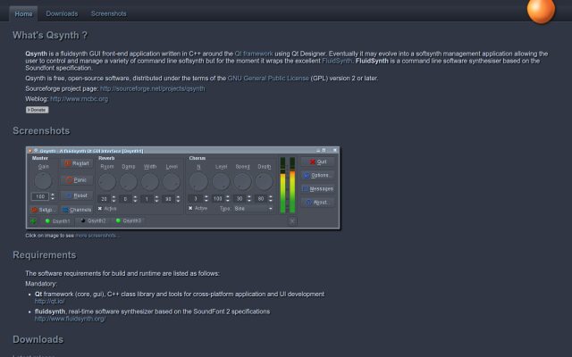Click the "Requirements" heading

tap(45, 255)
